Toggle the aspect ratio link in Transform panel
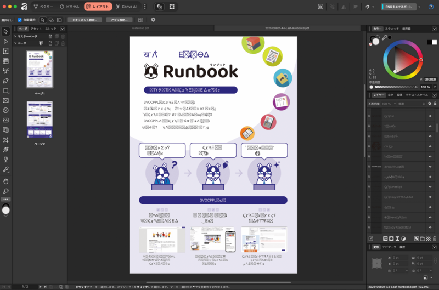This screenshot has height=290, width=439. 435,260
